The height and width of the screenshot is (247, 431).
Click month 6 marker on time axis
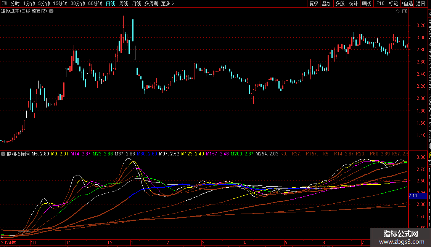[x=323, y=242]
